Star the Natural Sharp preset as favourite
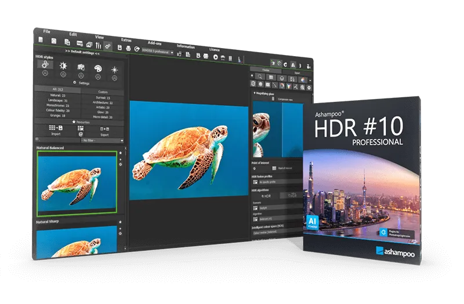Viewport: 464px width, 304px height. (x=121, y=222)
